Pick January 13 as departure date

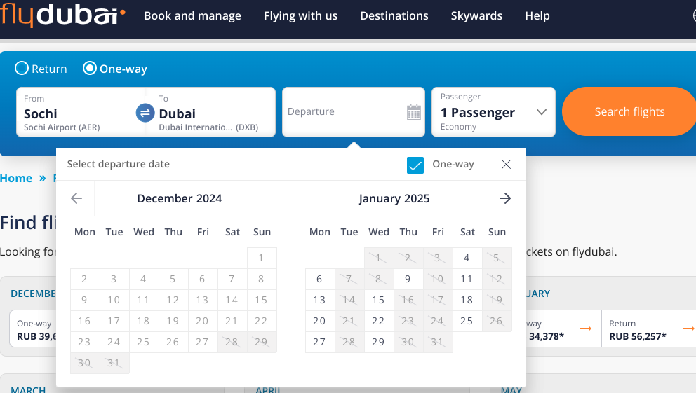coord(320,300)
